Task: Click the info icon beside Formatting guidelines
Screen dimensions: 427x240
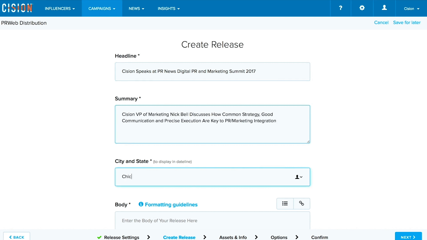Action: click(x=141, y=204)
